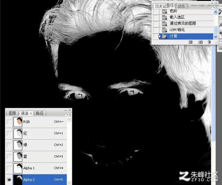Toggle visibility of the 蓝 channel

pyautogui.click(x=9, y=157)
